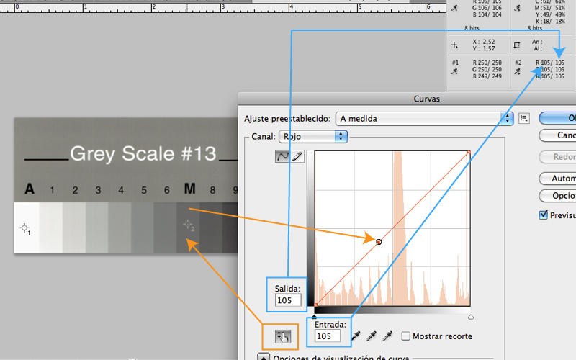Toggle the Previsualizar checkbox
This screenshot has height=360, width=576.
click(x=544, y=215)
